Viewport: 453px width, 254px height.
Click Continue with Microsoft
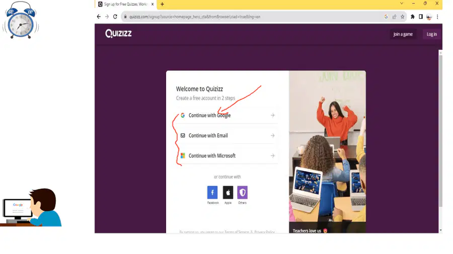tap(227, 156)
